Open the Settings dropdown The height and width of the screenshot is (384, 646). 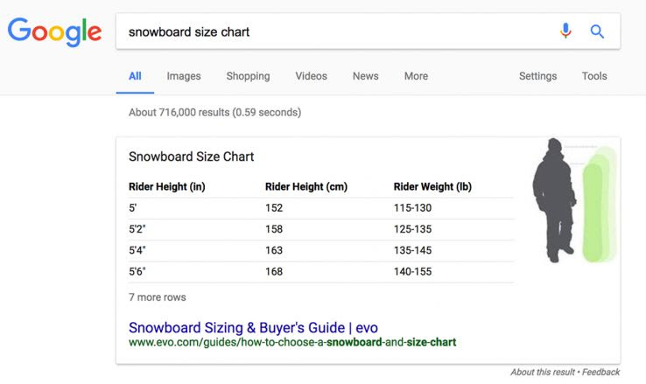537,76
